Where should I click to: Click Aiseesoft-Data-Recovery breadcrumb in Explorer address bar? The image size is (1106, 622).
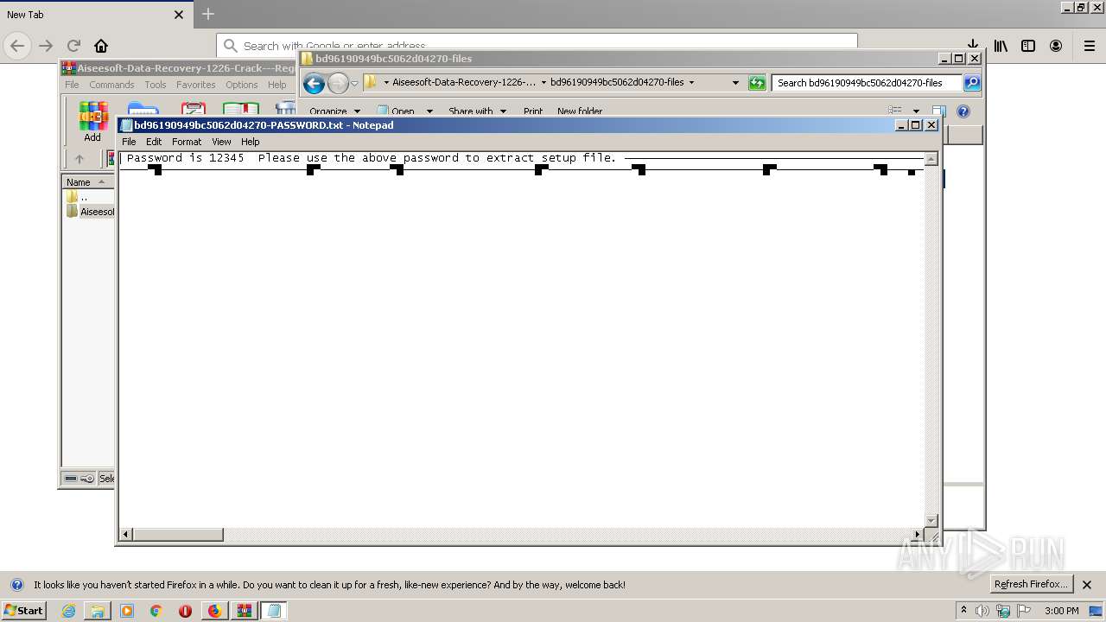464,83
